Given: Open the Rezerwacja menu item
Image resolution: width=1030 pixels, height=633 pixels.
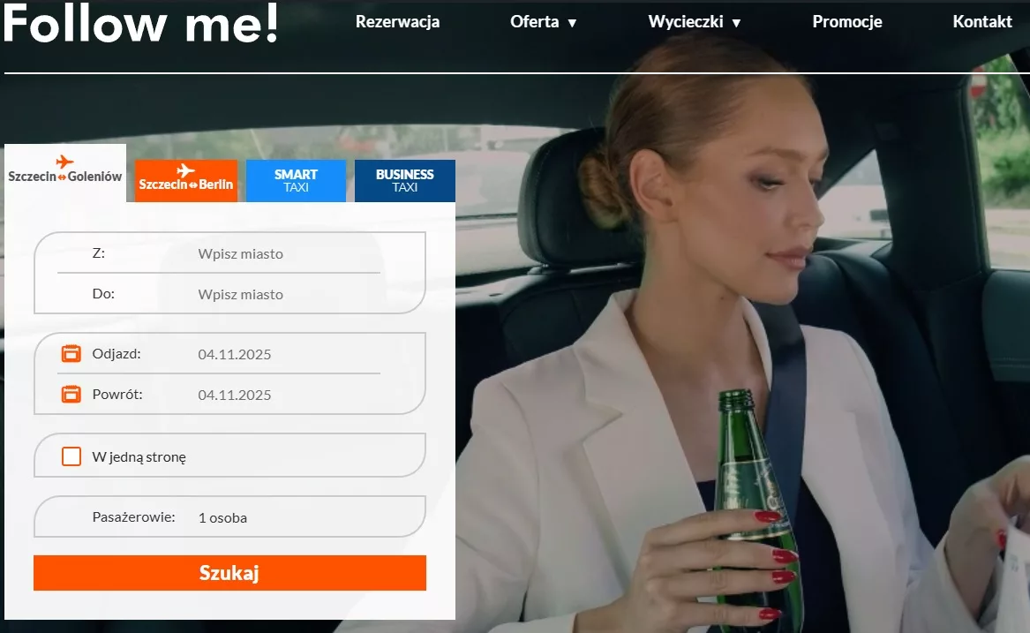Looking at the screenshot, I should (397, 22).
